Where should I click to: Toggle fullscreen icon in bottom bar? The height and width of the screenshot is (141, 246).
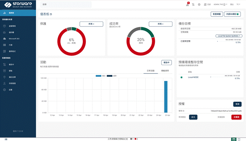(x=239, y=139)
